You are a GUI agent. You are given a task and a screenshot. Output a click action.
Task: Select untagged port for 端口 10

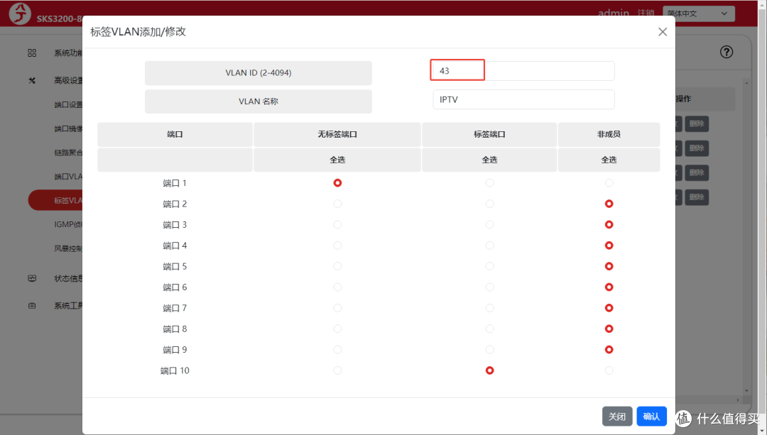tap(337, 370)
